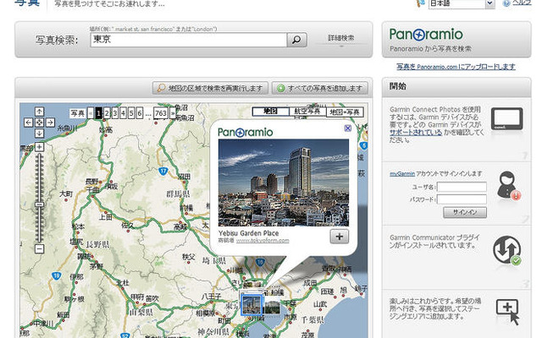Select the second photo thumbnail near Tokyo

pos(272,307)
